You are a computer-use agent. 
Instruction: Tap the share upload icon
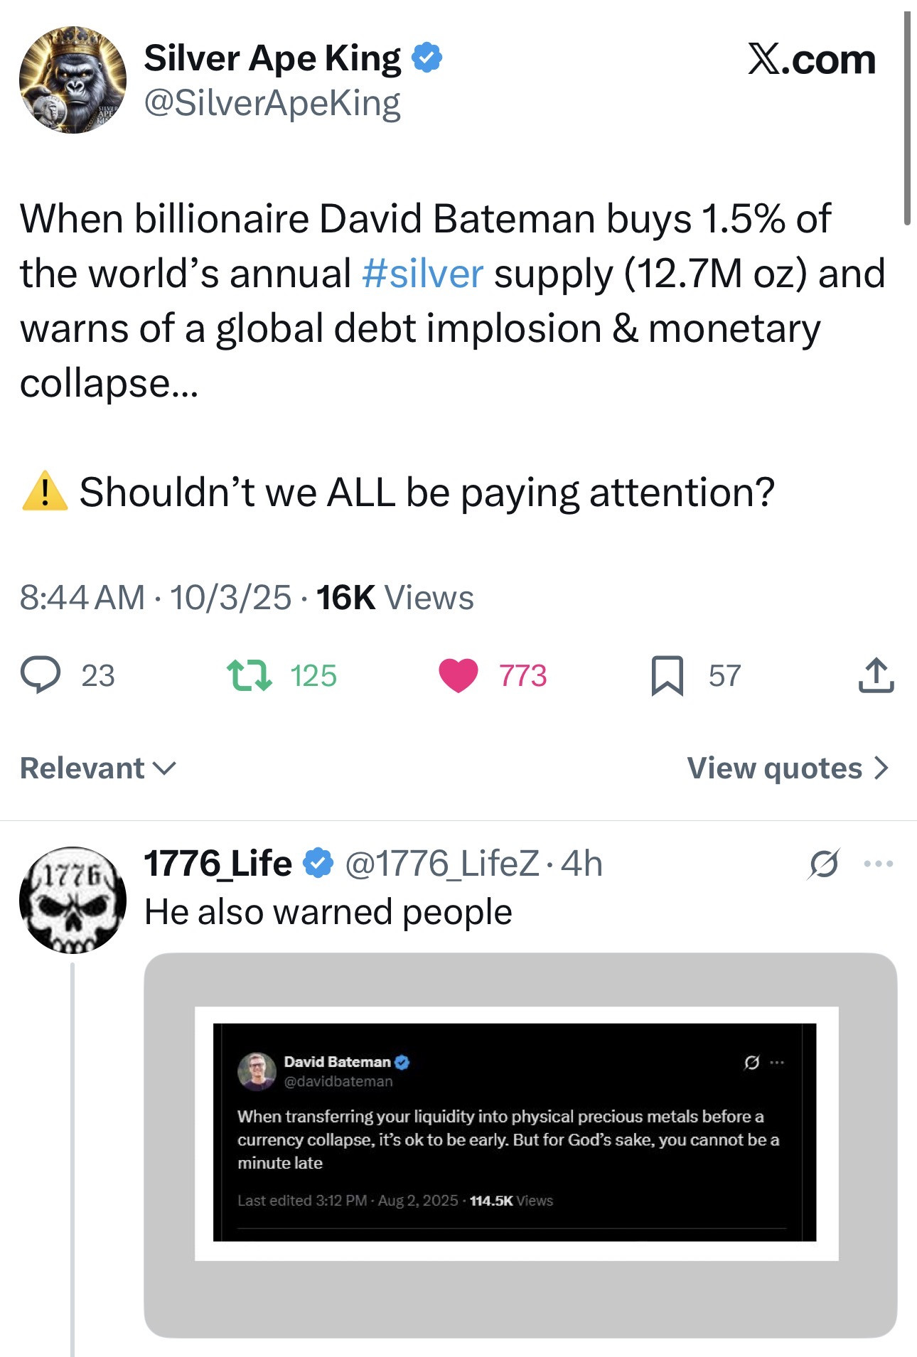[876, 675]
